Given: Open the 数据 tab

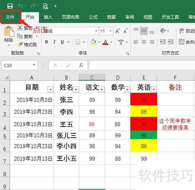Looking at the screenshot, I should (111, 17).
